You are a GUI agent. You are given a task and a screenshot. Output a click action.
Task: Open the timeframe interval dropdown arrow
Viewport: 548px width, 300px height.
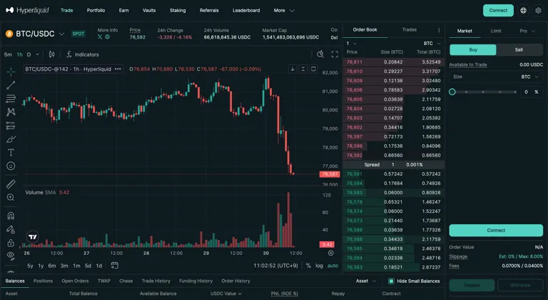pos(37,54)
